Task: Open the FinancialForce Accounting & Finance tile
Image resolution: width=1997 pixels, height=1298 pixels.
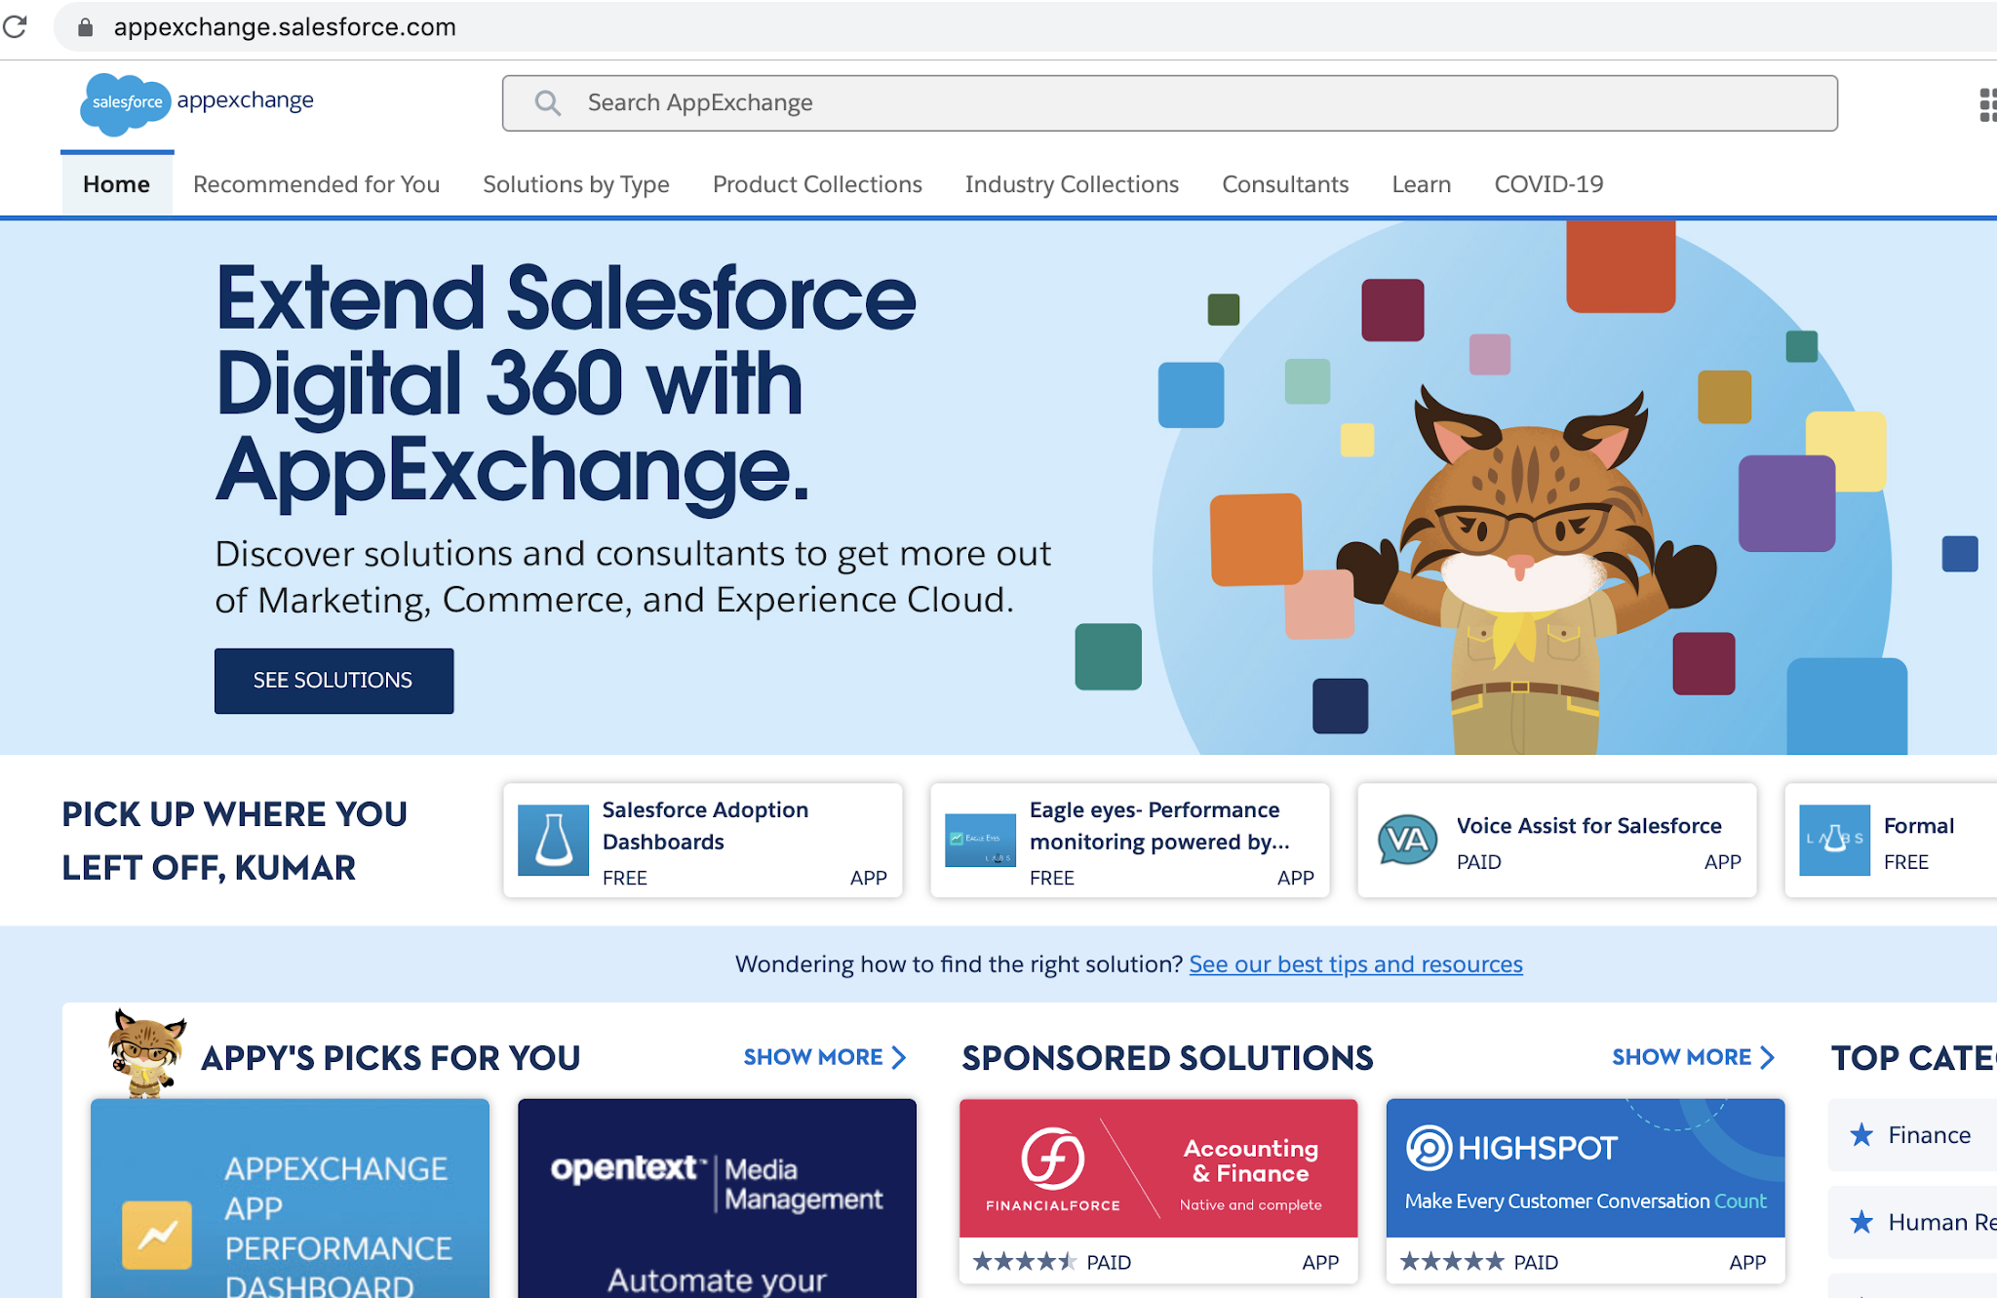Action: click(x=1157, y=1168)
